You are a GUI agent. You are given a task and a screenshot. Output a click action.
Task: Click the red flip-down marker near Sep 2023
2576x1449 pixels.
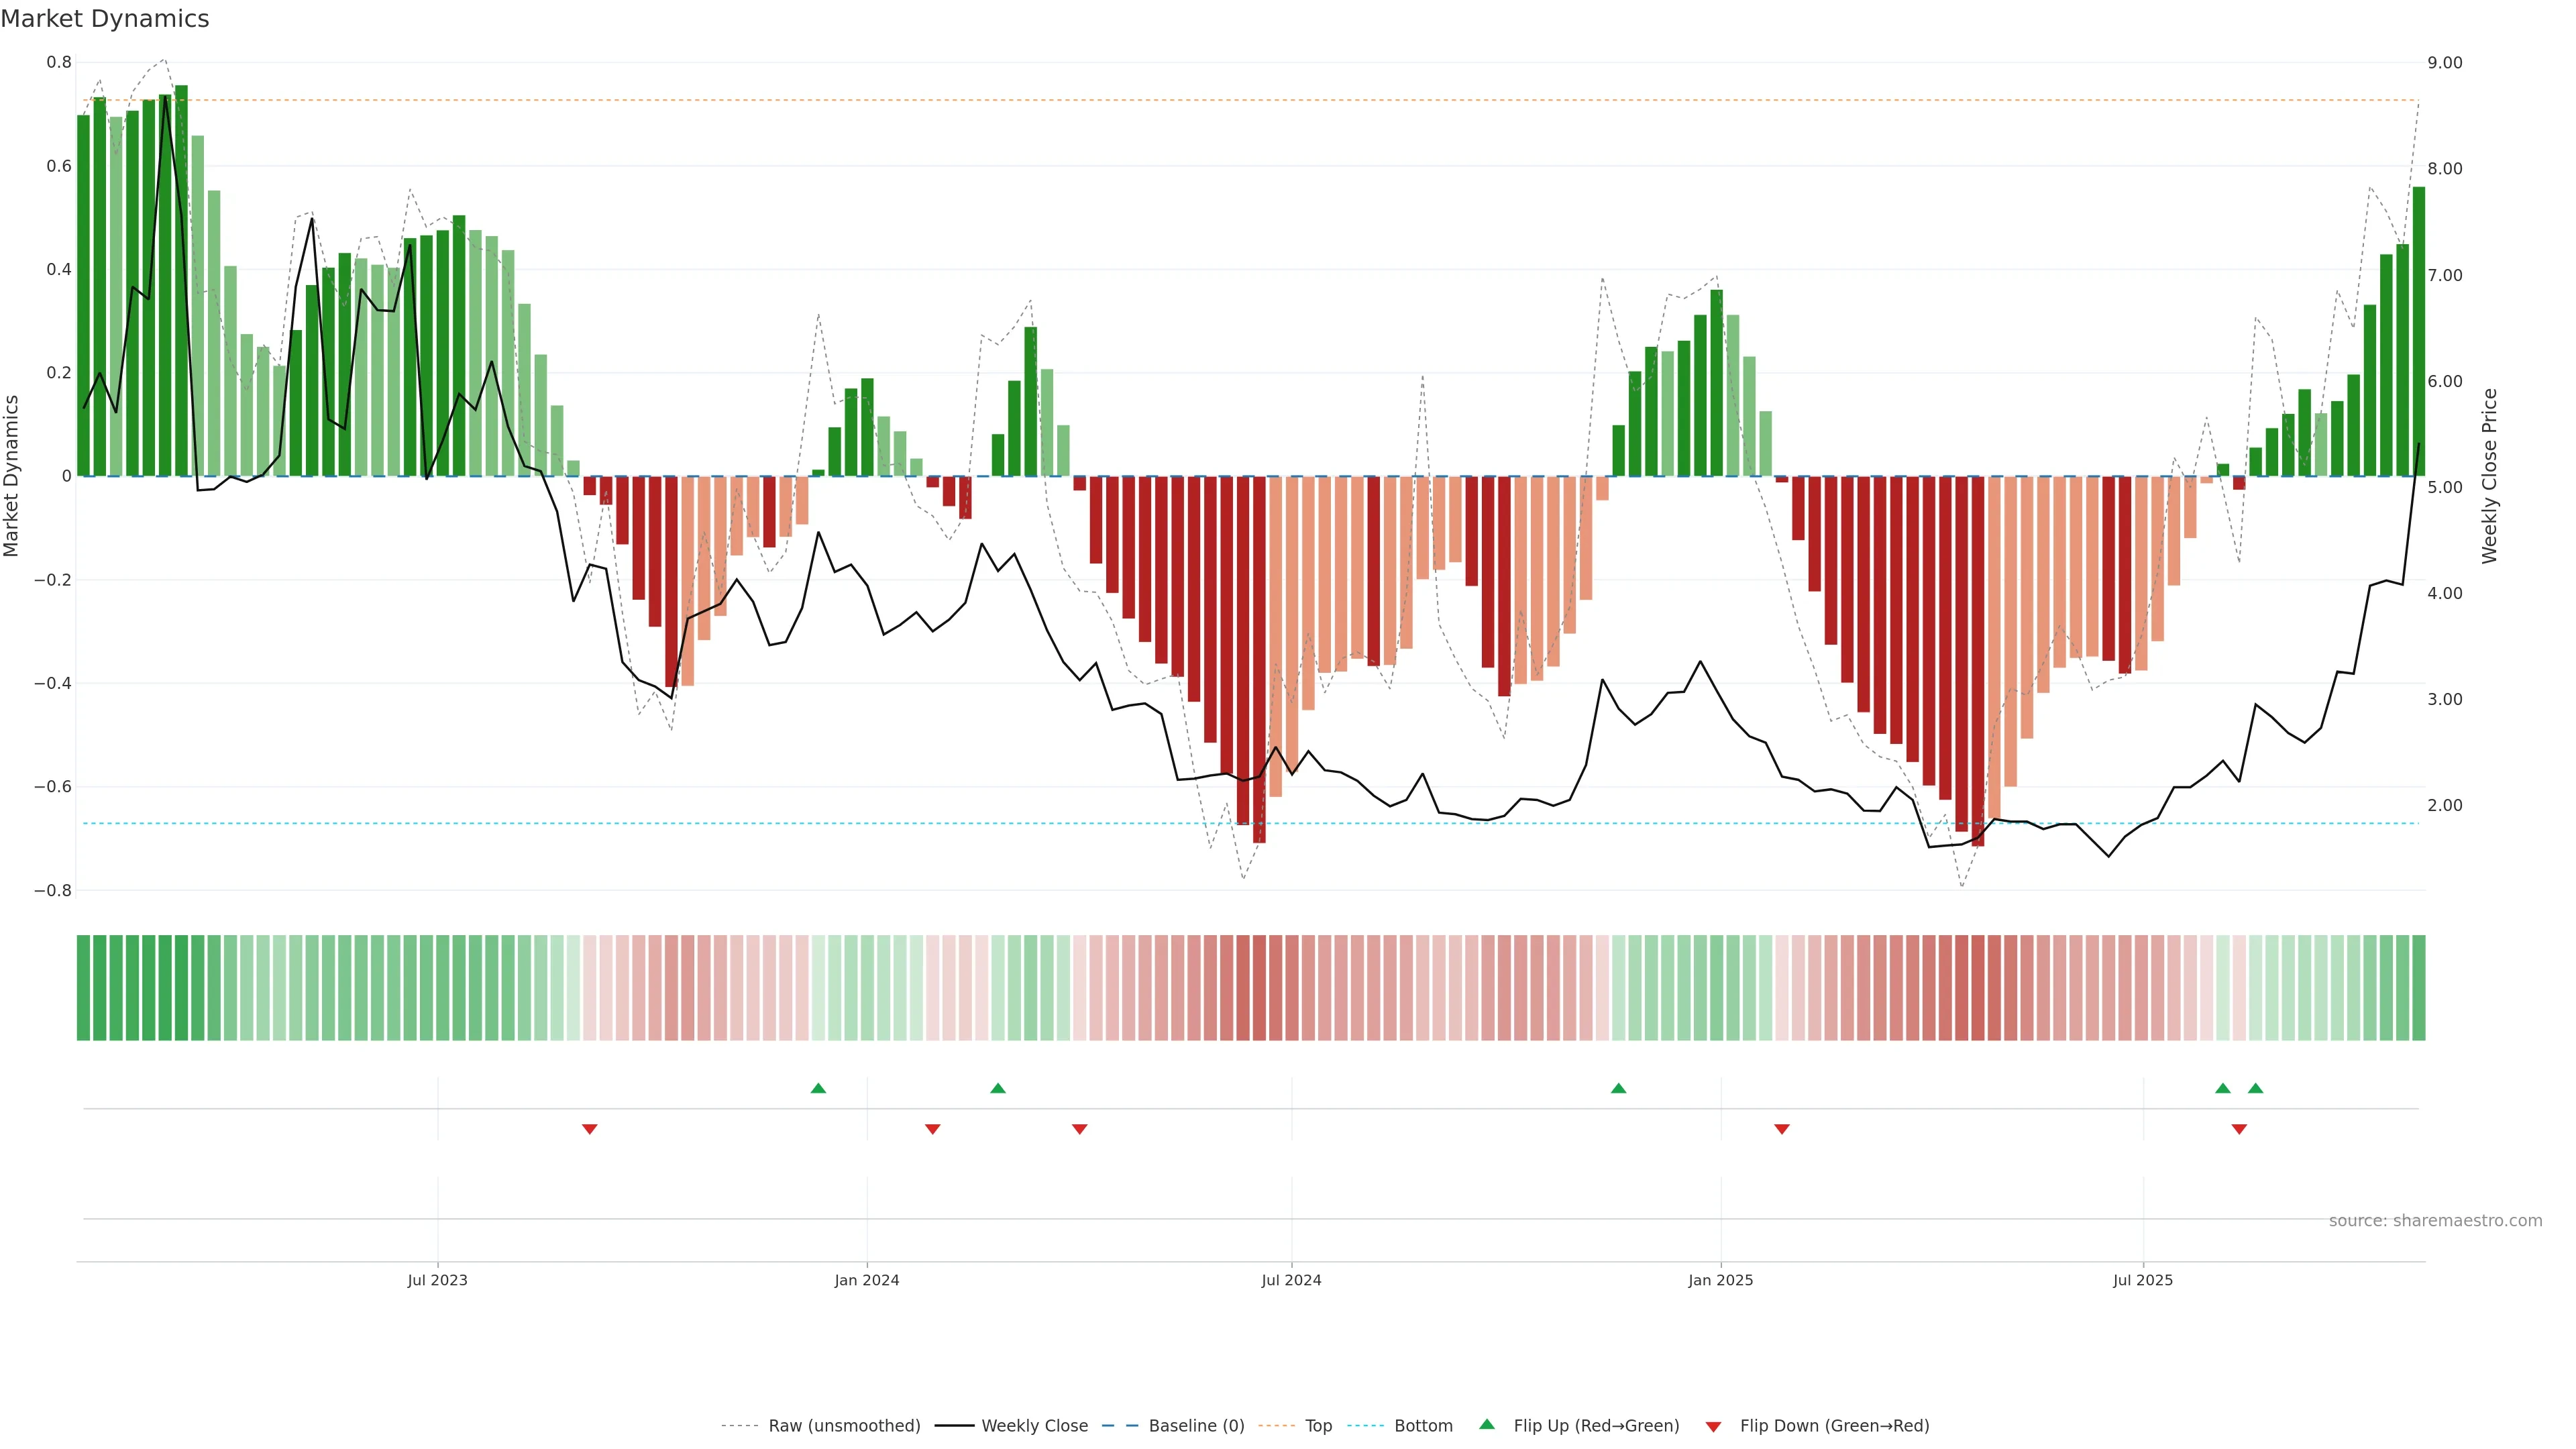pos(590,1129)
